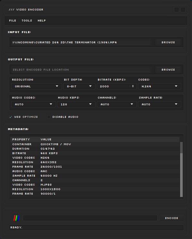This screenshot has height=239, width=192.
Task: Open the Audio Kbps dropdown showing 128
Action: (x=76, y=104)
